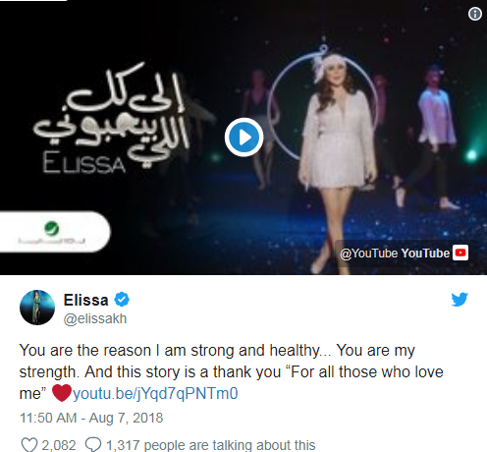487x452 pixels.
Task: Open replies via speech bubble icon
Action: pos(93,445)
